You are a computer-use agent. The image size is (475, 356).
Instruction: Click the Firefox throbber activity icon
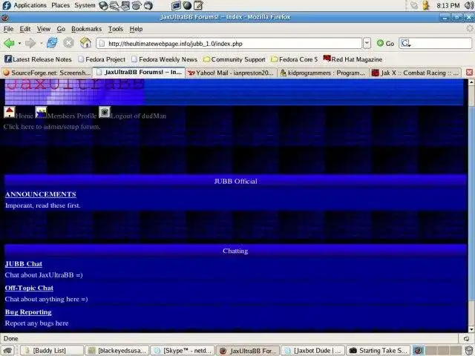pos(470,28)
